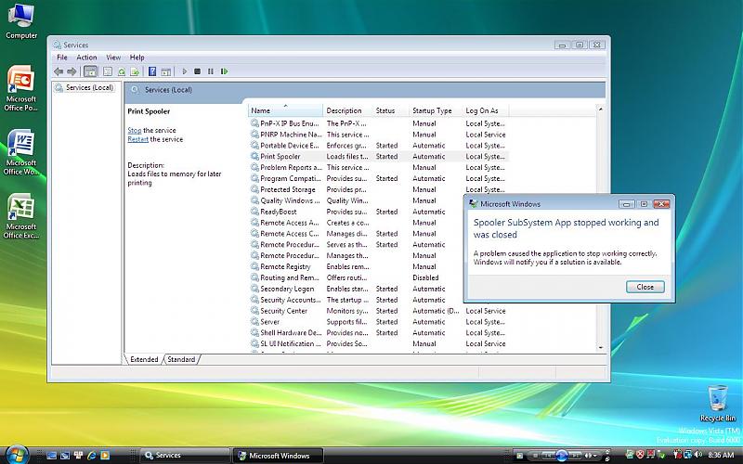743x464 pixels.
Task: Sort list by Name column header
Action: (261, 110)
